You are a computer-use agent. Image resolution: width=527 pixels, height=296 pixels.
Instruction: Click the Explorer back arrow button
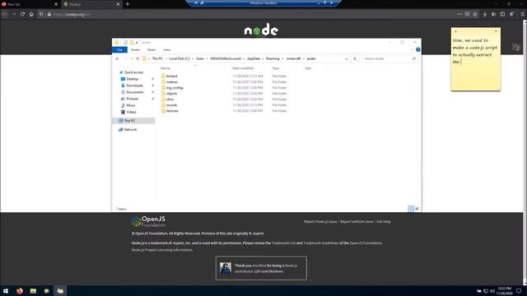click(x=117, y=58)
